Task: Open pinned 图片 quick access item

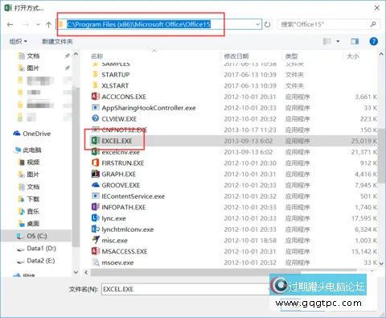Action: [x=29, y=68]
